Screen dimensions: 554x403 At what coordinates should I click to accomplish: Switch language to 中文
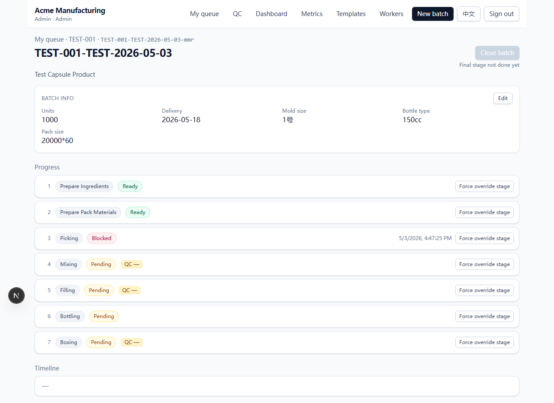tap(469, 14)
